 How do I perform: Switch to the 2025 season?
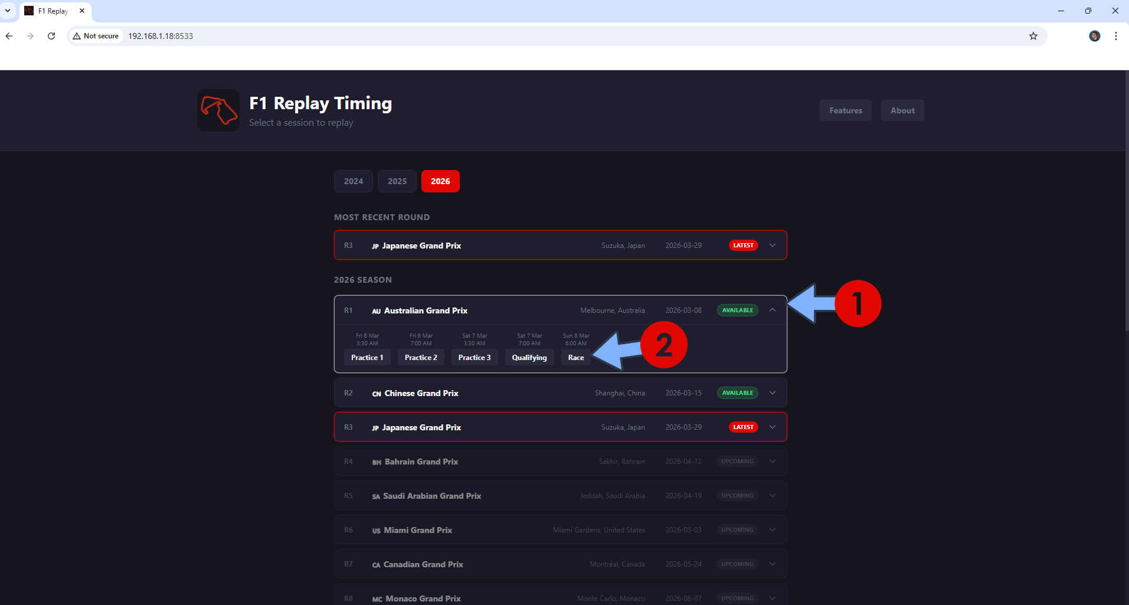point(397,181)
